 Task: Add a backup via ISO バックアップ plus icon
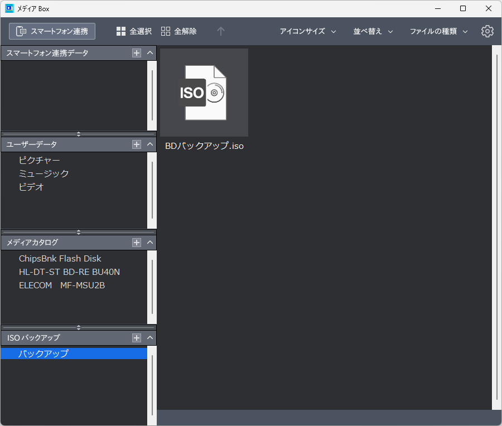[136, 337]
